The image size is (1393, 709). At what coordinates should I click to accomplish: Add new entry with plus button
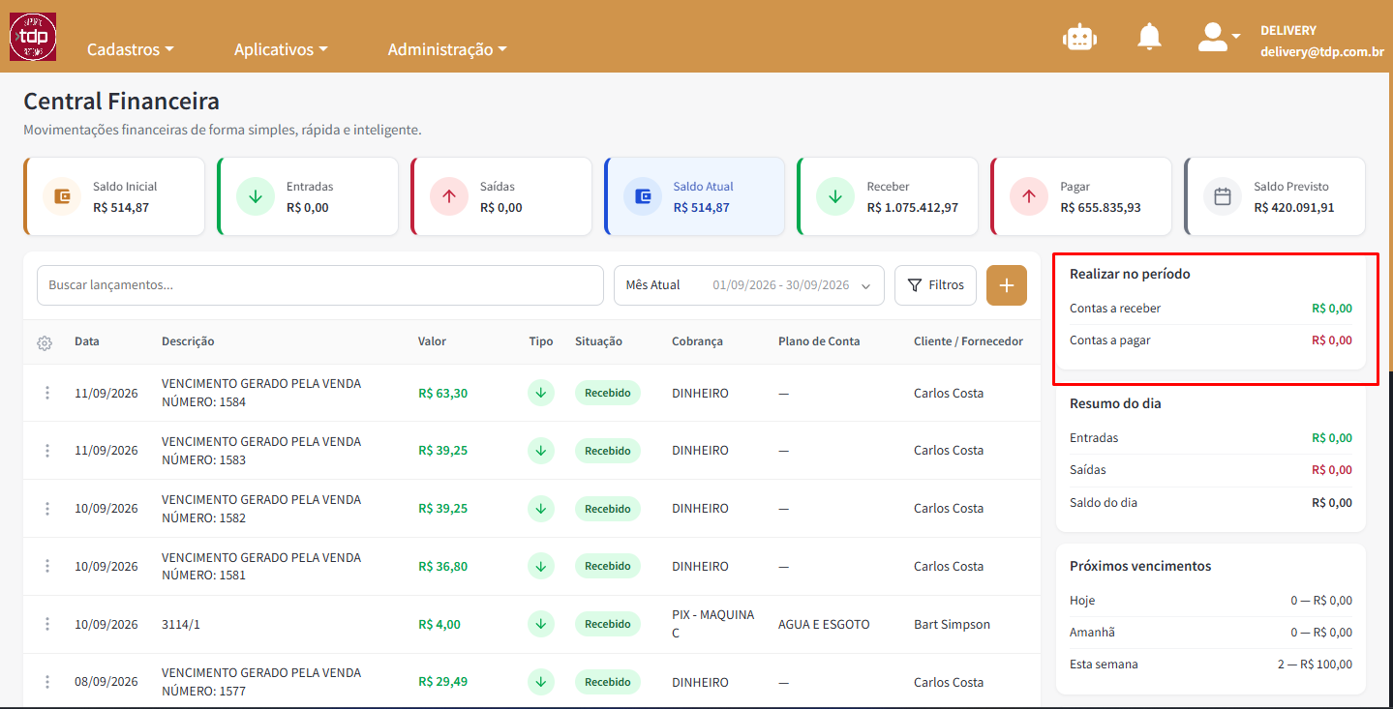point(1007,285)
